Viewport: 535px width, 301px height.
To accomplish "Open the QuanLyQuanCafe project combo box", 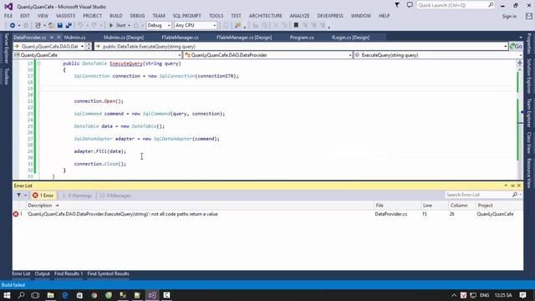I will 97,55.
